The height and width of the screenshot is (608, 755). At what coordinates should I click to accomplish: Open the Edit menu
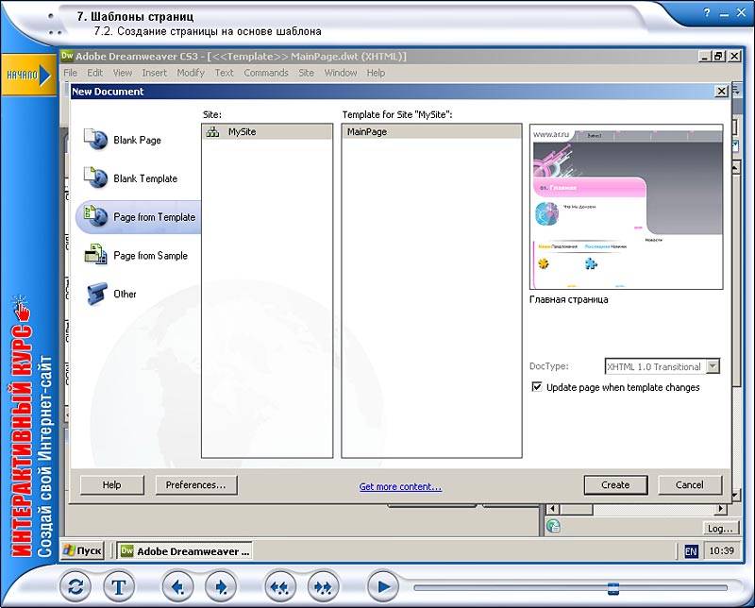click(x=95, y=73)
